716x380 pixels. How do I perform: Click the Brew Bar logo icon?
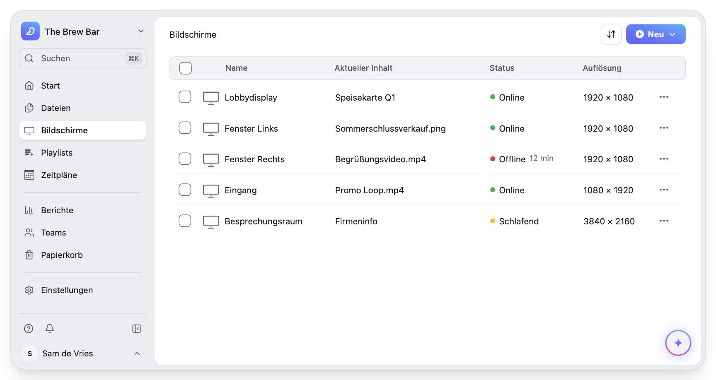coord(30,31)
